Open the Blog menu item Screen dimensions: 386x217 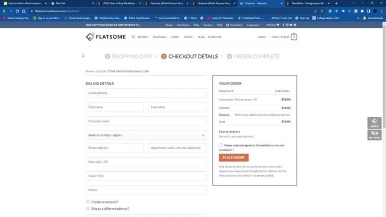(201, 37)
